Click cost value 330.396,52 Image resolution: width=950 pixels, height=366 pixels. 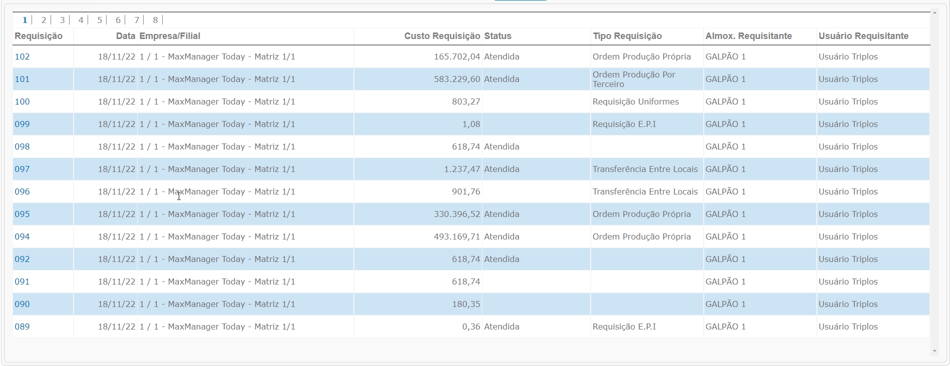[457, 214]
